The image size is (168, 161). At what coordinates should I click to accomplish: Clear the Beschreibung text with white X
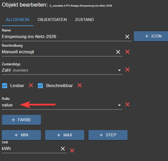(x=118, y=52)
